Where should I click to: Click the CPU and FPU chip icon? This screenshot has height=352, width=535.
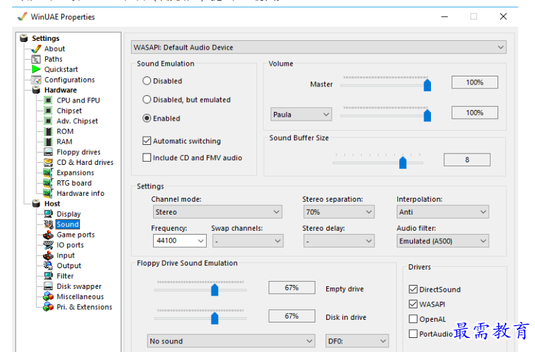[x=48, y=101]
